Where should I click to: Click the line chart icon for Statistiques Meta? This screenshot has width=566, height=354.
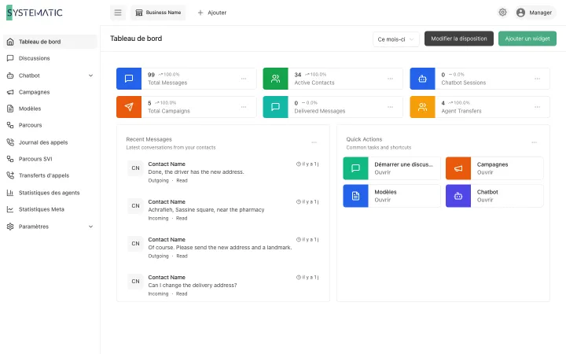pyautogui.click(x=10, y=209)
